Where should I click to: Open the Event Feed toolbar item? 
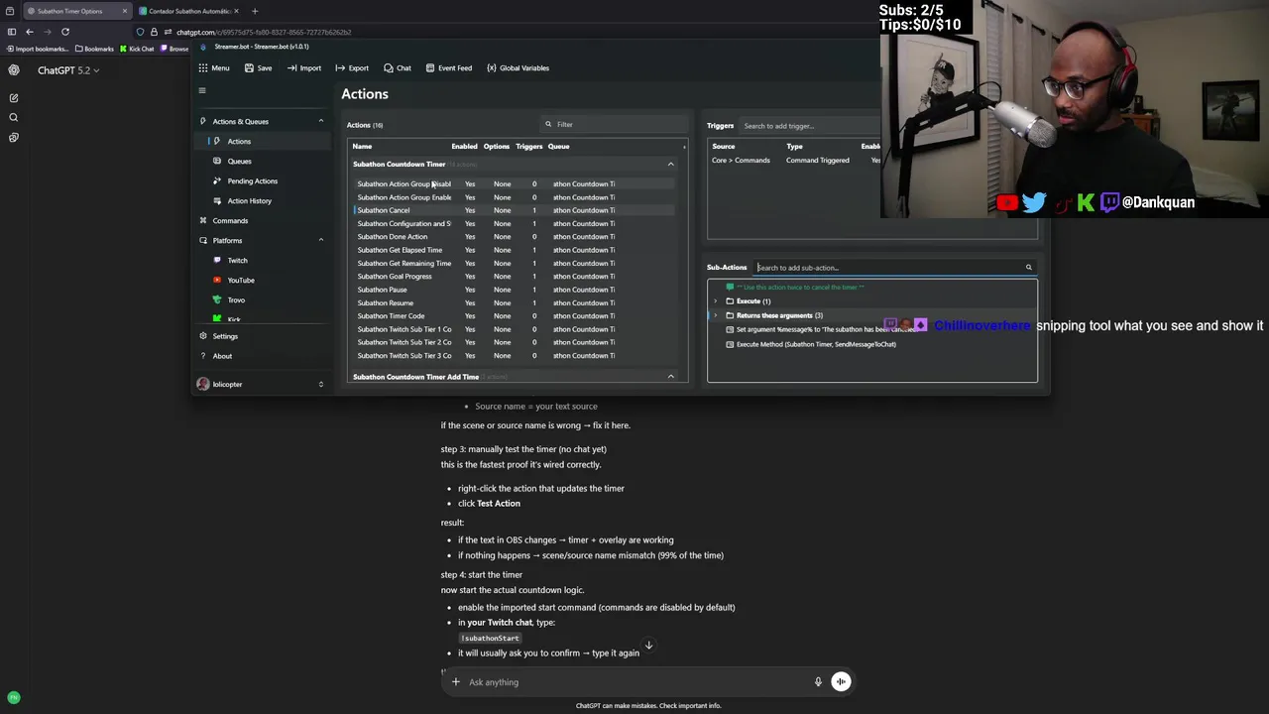(449, 67)
